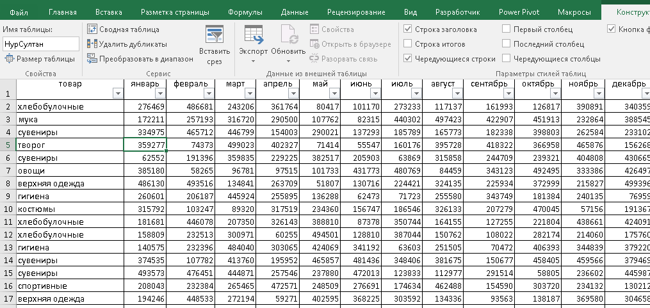
Task: Open filter dropdown for март column
Action: [x=250, y=93]
